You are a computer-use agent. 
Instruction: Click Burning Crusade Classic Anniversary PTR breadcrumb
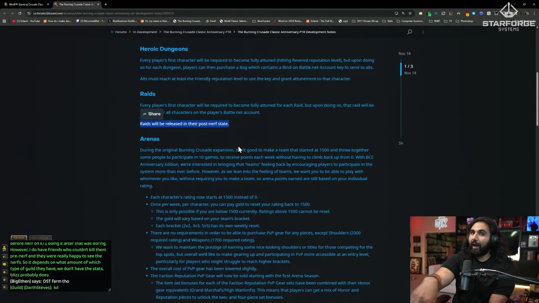(x=197, y=32)
